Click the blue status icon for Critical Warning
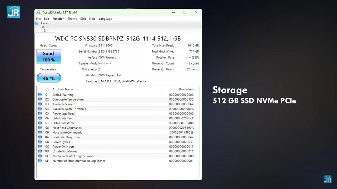Screen dimensions: 337x189 coord(40,95)
